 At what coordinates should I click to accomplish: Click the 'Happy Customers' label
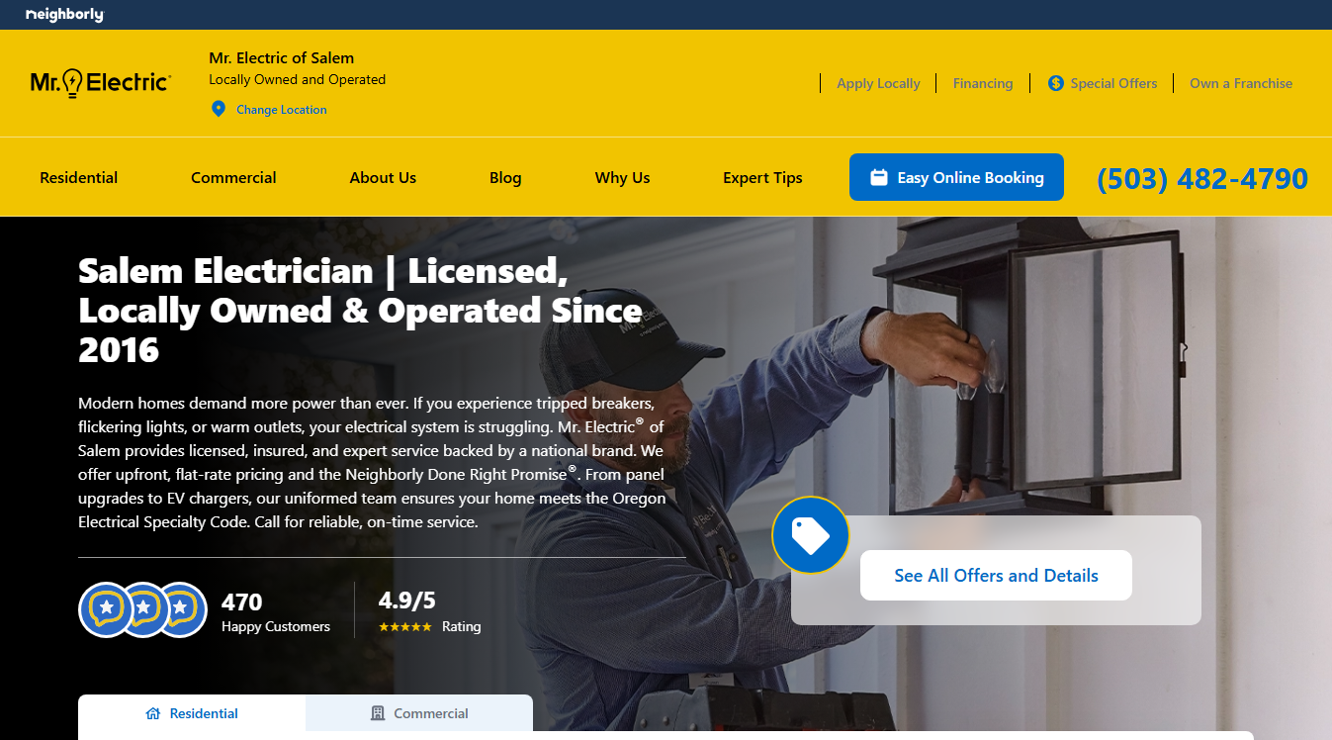click(276, 627)
